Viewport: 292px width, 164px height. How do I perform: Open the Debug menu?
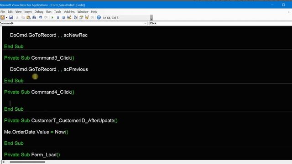tap(39, 11)
